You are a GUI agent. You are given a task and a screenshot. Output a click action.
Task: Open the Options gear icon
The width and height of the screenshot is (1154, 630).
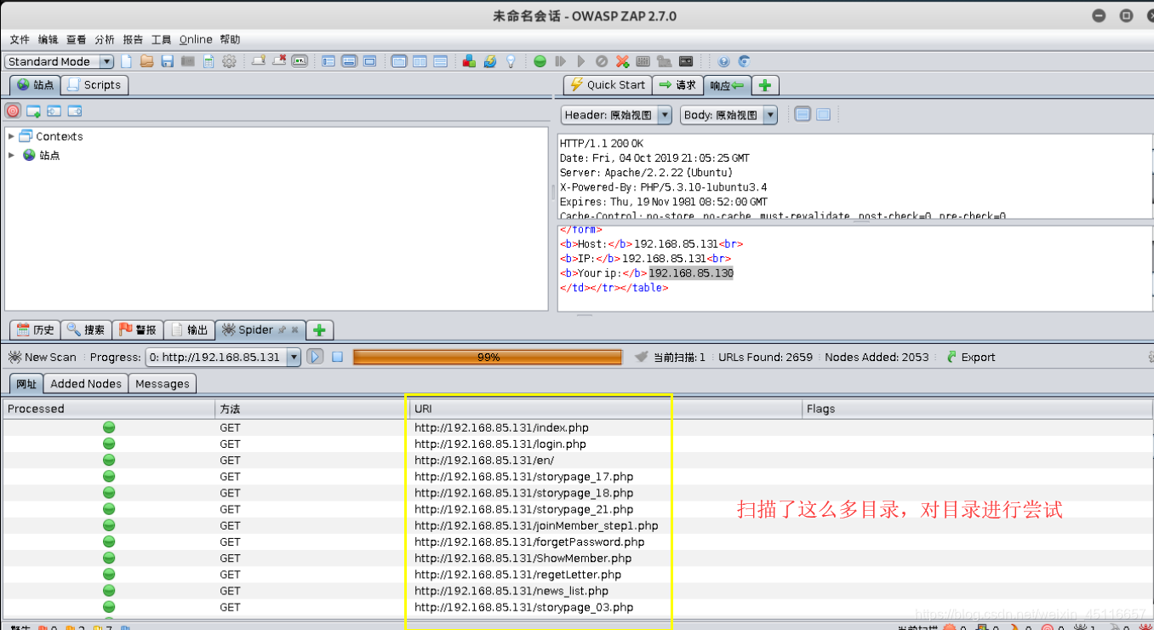(x=229, y=61)
